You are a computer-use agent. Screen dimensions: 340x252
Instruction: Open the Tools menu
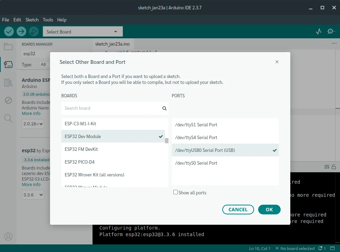coord(48,20)
